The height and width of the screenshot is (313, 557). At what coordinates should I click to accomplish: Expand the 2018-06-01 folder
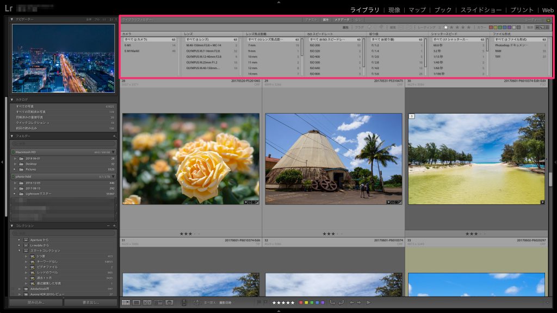pos(15,159)
